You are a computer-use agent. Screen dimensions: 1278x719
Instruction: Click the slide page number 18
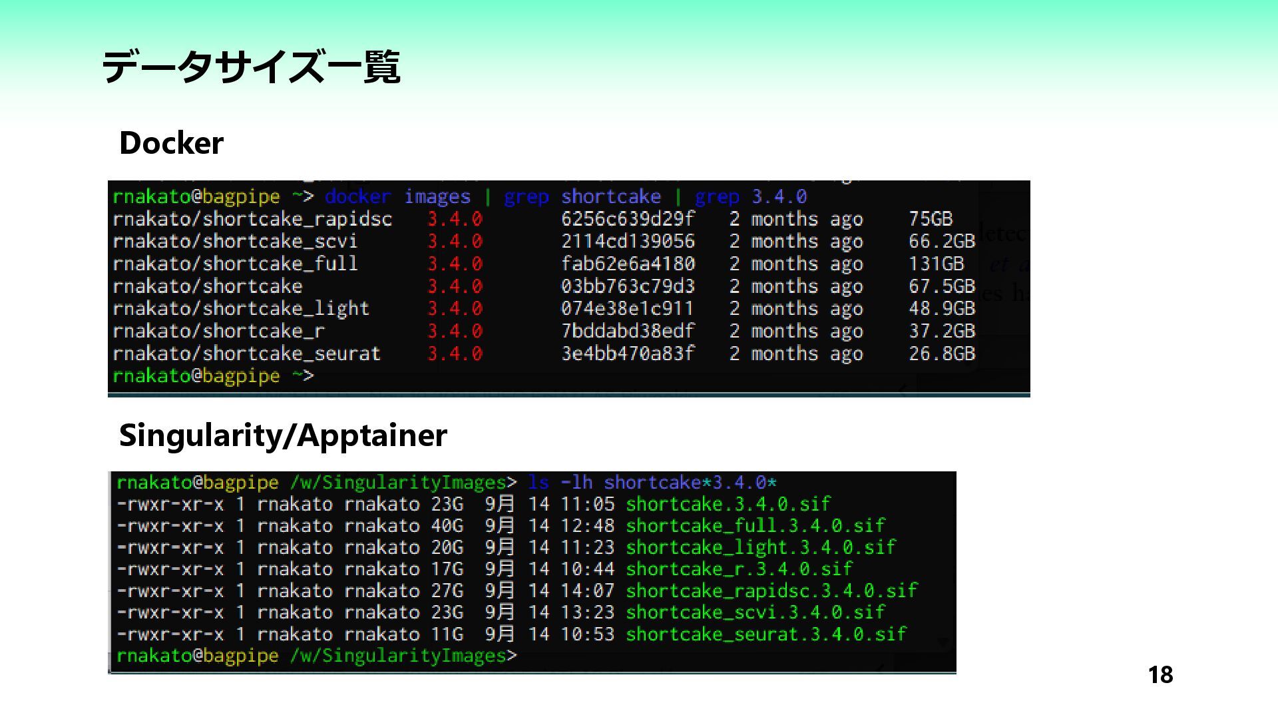point(1160,675)
